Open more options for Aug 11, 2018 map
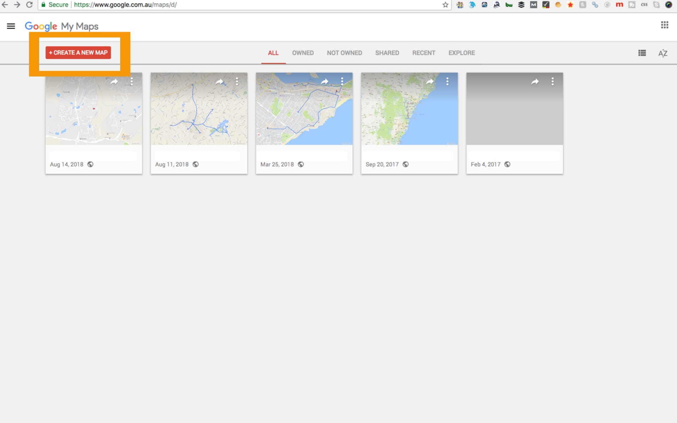Viewport: 677px width, 423px height. pos(237,81)
